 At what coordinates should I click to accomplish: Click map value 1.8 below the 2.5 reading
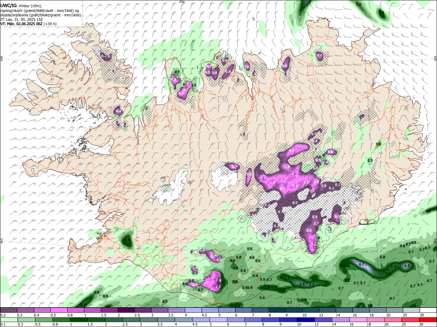[388, 274]
